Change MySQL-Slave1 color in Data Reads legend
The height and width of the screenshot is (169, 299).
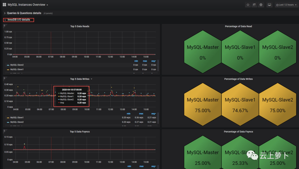click(8, 70)
